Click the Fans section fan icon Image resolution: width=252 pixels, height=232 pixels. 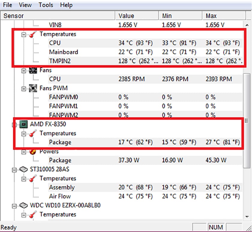coord(33,70)
